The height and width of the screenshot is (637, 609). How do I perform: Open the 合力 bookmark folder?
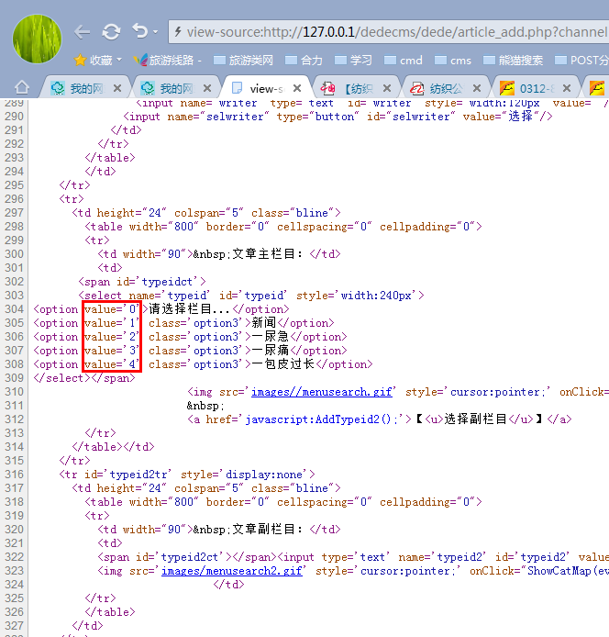coord(304,61)
